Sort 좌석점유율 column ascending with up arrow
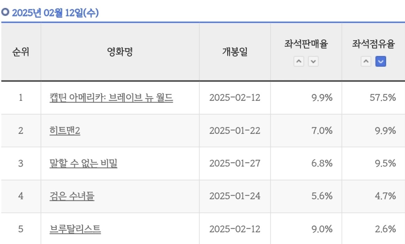The image size is (405, 244). (366, 62)
